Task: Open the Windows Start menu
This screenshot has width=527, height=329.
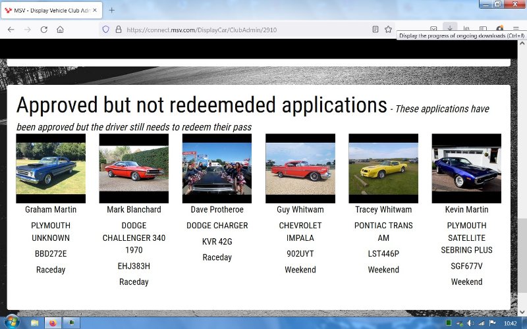Action: [12, 322]
